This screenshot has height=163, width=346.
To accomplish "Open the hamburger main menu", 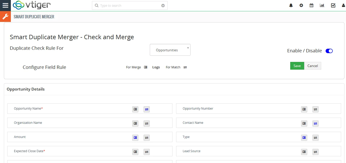I will 5,5.
